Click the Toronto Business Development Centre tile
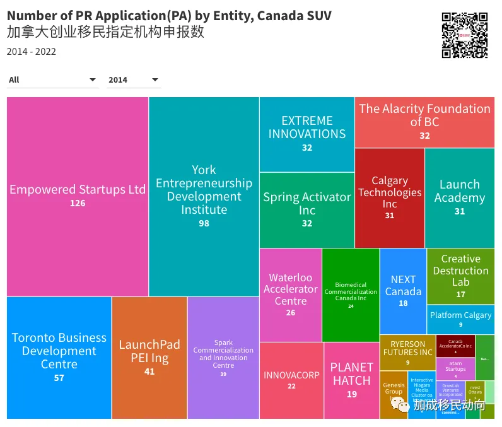 [x=59, y=358]
